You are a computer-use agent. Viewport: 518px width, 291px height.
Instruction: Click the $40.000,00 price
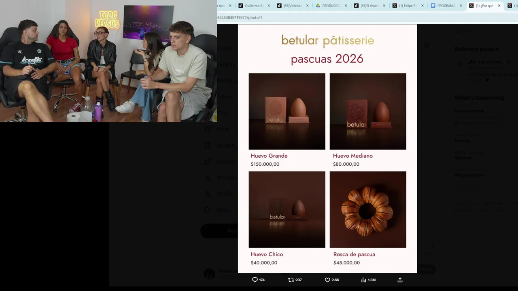point(264,263)
